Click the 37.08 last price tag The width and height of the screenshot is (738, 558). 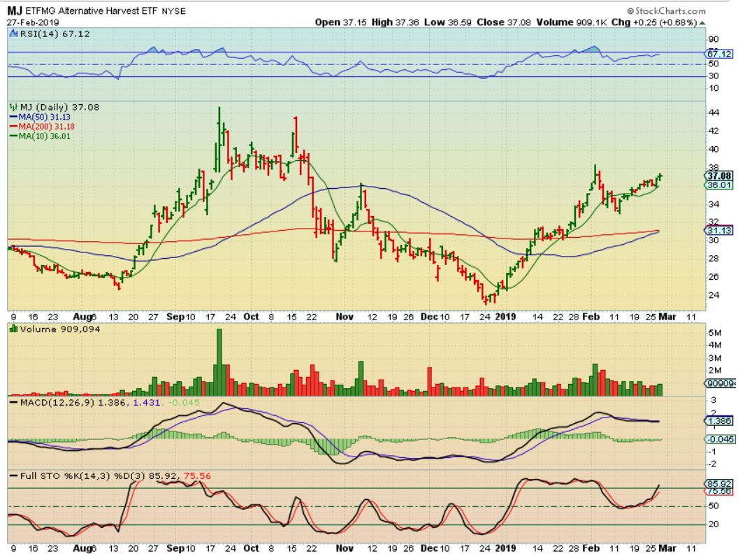tap(718, 176)
